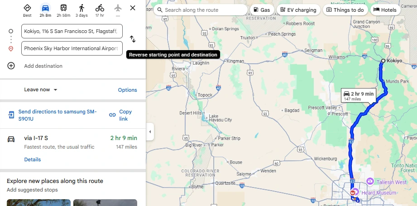Click Laughlin map label
The height and width of the screenshot is (206, 417).
click(201, 63)
